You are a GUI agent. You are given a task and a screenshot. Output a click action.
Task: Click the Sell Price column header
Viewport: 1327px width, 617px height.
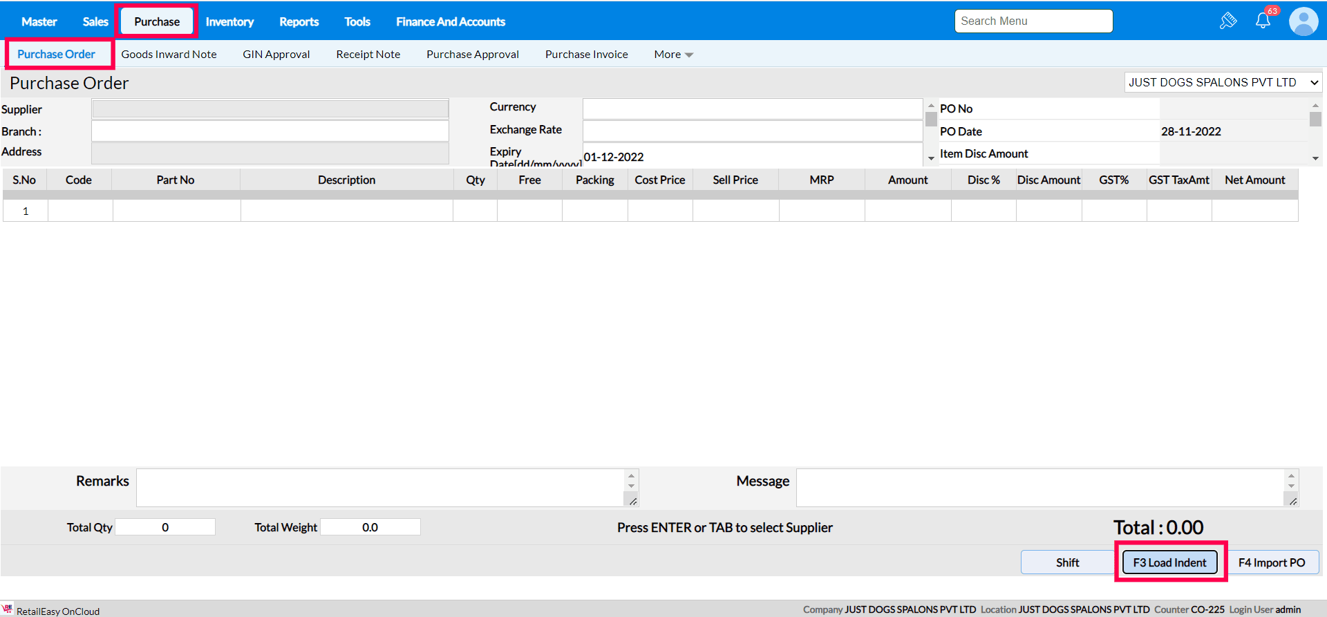coord(735,180)
